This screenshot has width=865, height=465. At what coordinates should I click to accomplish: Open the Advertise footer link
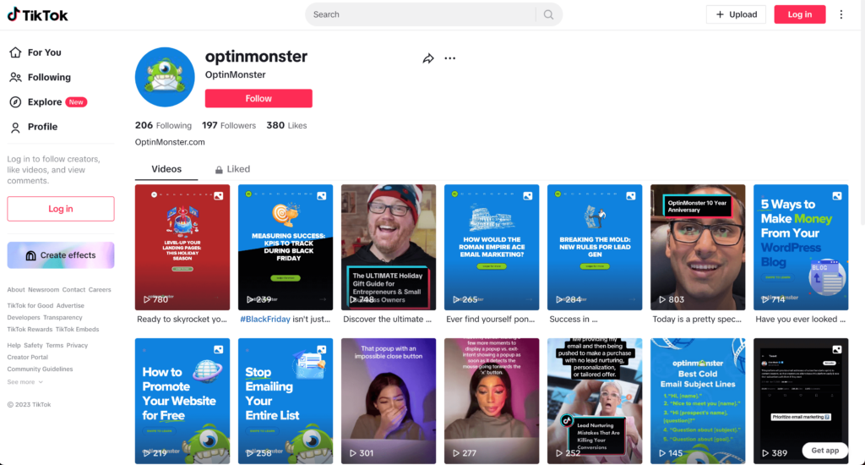click(x=70, y=306)
